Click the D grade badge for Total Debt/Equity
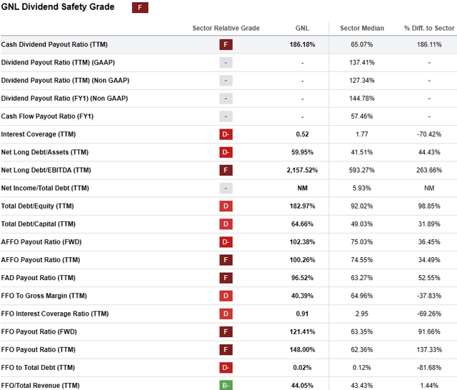The width and height of the screenshot is (457, 390). [226, 206]
